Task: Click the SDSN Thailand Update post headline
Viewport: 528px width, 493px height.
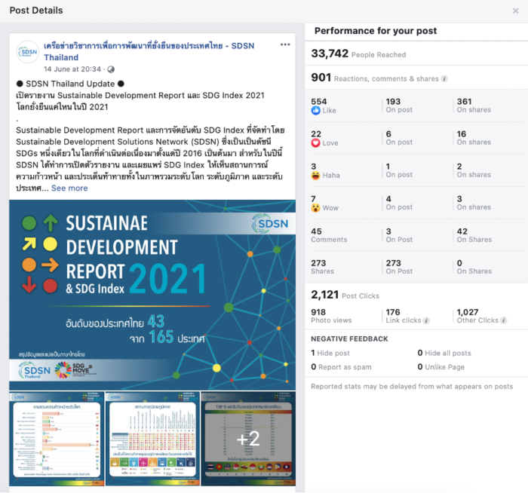Action: (70, 84)
